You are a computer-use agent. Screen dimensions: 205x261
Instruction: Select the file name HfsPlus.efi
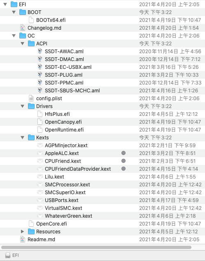tap(57, 114)
